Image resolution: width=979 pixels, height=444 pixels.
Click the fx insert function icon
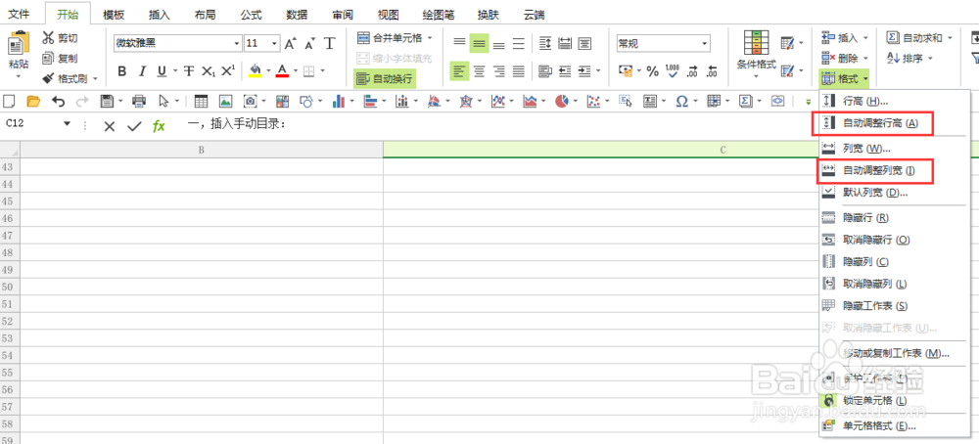coord(159,126)
